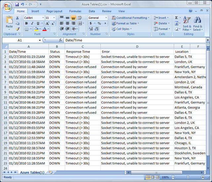Viewport: 212px width, 182px height.
Task: Click the Office Button orb
Action: click(7, 7)
